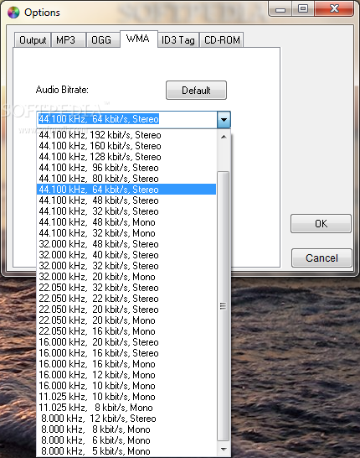Choose 44.100 kHz, 80 kbit/s, Stereo

[x=126, y=179]
